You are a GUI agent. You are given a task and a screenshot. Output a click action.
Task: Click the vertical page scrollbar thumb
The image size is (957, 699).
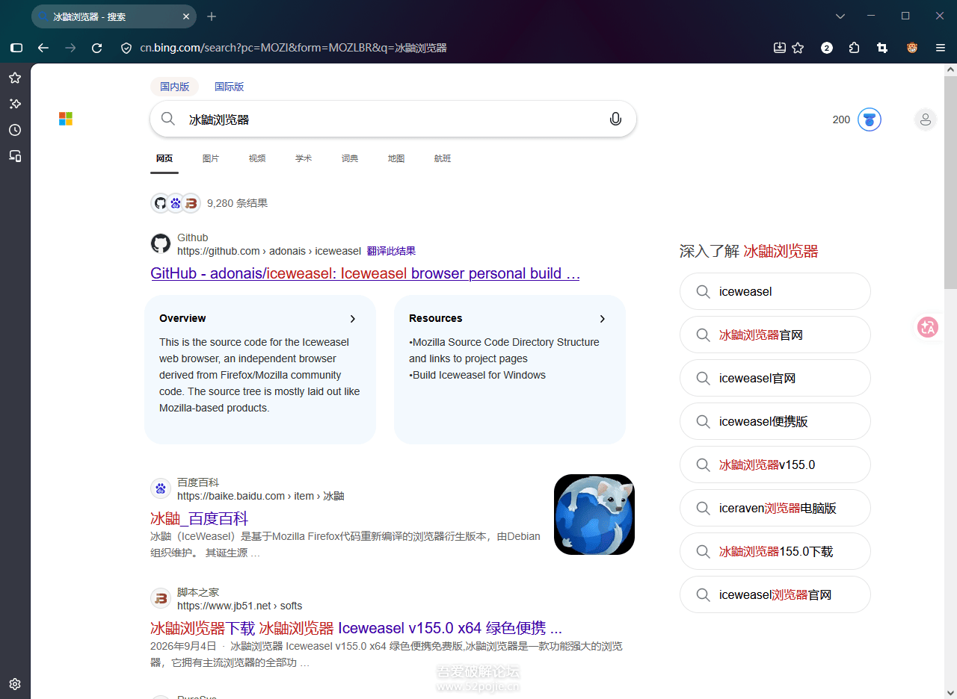[x=950, y=182]
